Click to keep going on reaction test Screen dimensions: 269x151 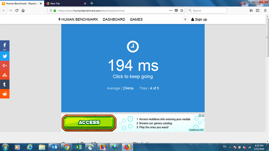[133, 76]
